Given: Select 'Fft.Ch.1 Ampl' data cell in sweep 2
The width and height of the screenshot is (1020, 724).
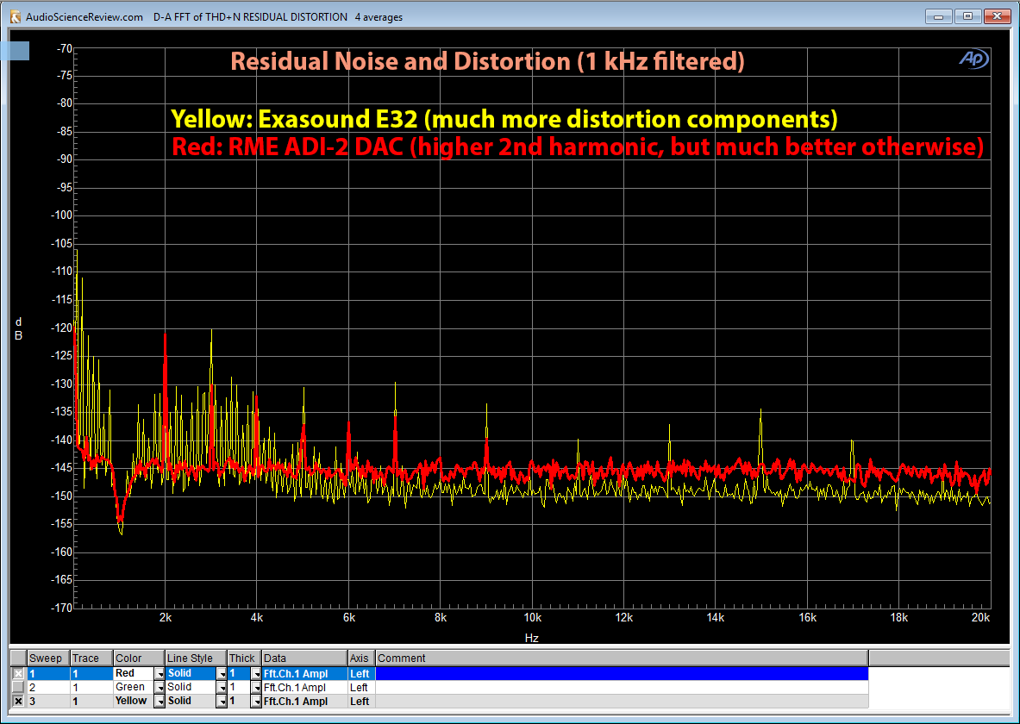Looking at the screenshot, I should pyautogui.click(x=304, y=688).
